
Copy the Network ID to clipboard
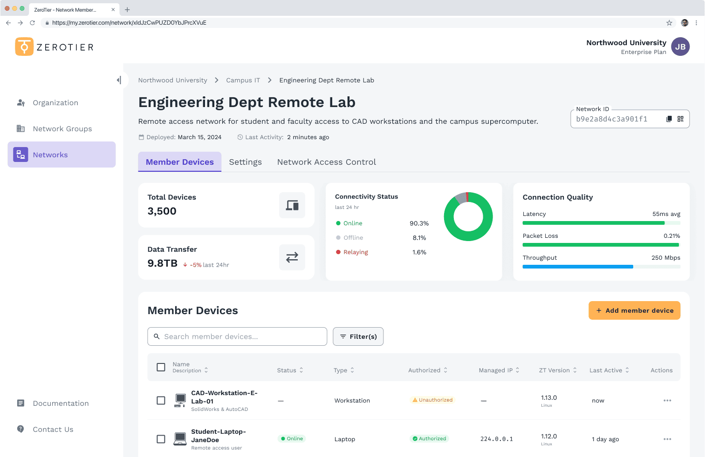[669, 119]
